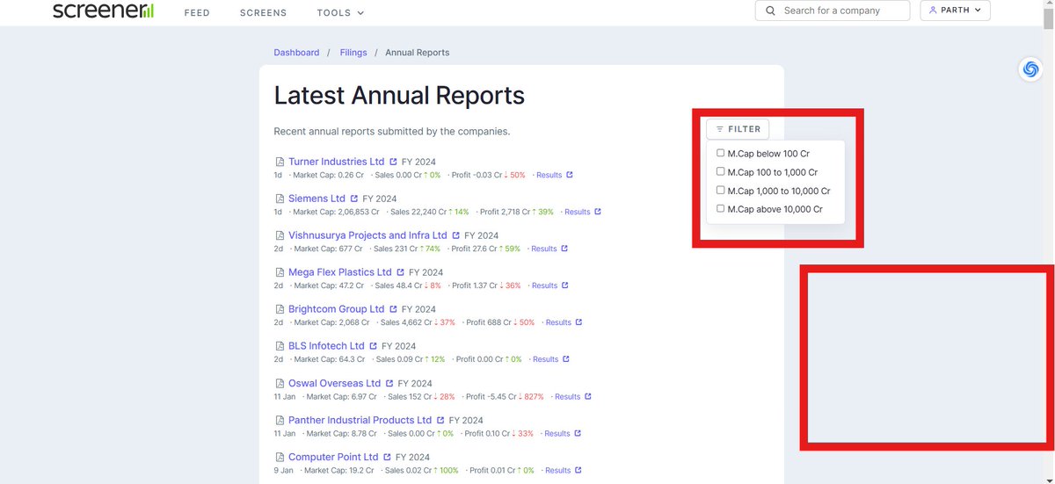Image resolution: width=1055 pixels, height=484 pixels.
Task: Open external link icon after Brightcom Group Ltd
Action: click(393, 309)
